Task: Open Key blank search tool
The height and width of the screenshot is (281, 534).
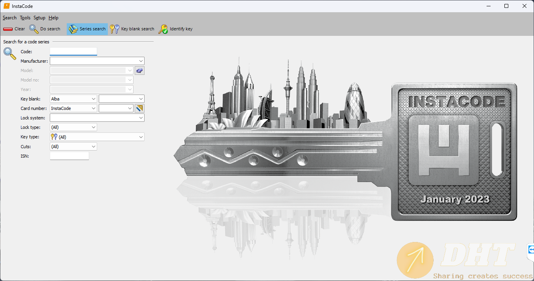Action: [115, 29]
